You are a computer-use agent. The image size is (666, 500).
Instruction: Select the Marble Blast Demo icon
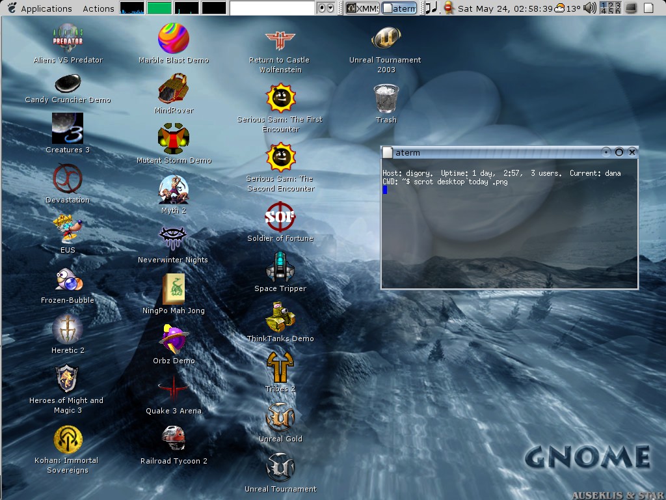point(173,38)
